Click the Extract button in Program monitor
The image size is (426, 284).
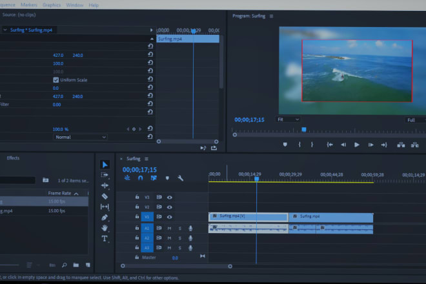(415, 145)
